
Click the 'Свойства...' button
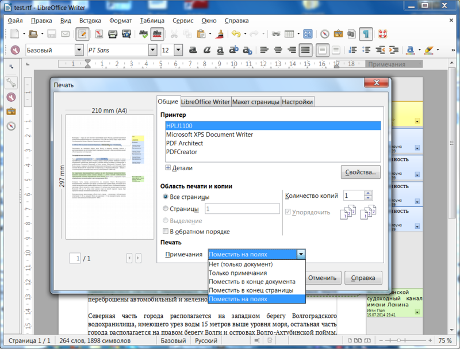pyautogui.click(x=361, y=172)
